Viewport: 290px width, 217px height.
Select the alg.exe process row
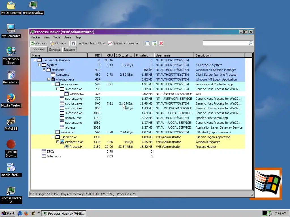click(138, 127)
